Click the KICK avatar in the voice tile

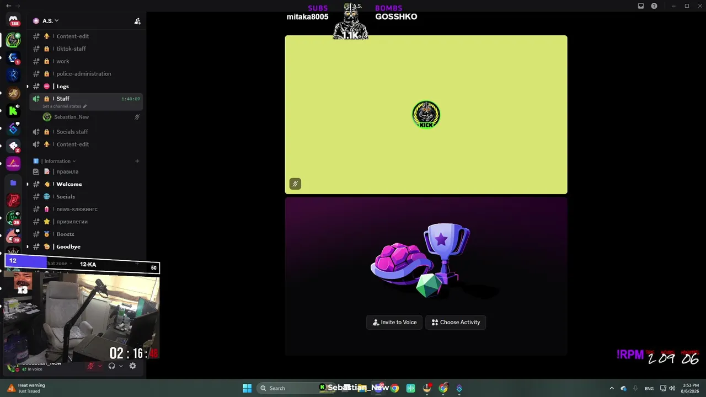point(426,114)
